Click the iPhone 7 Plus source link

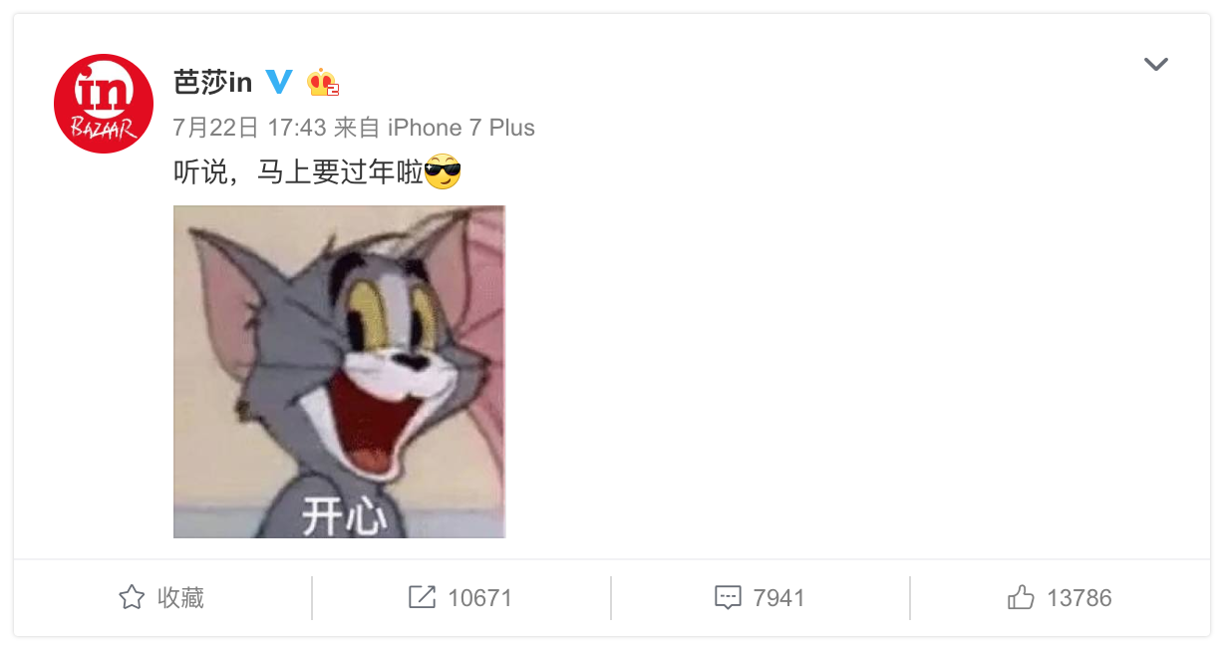tap(460, 128)
